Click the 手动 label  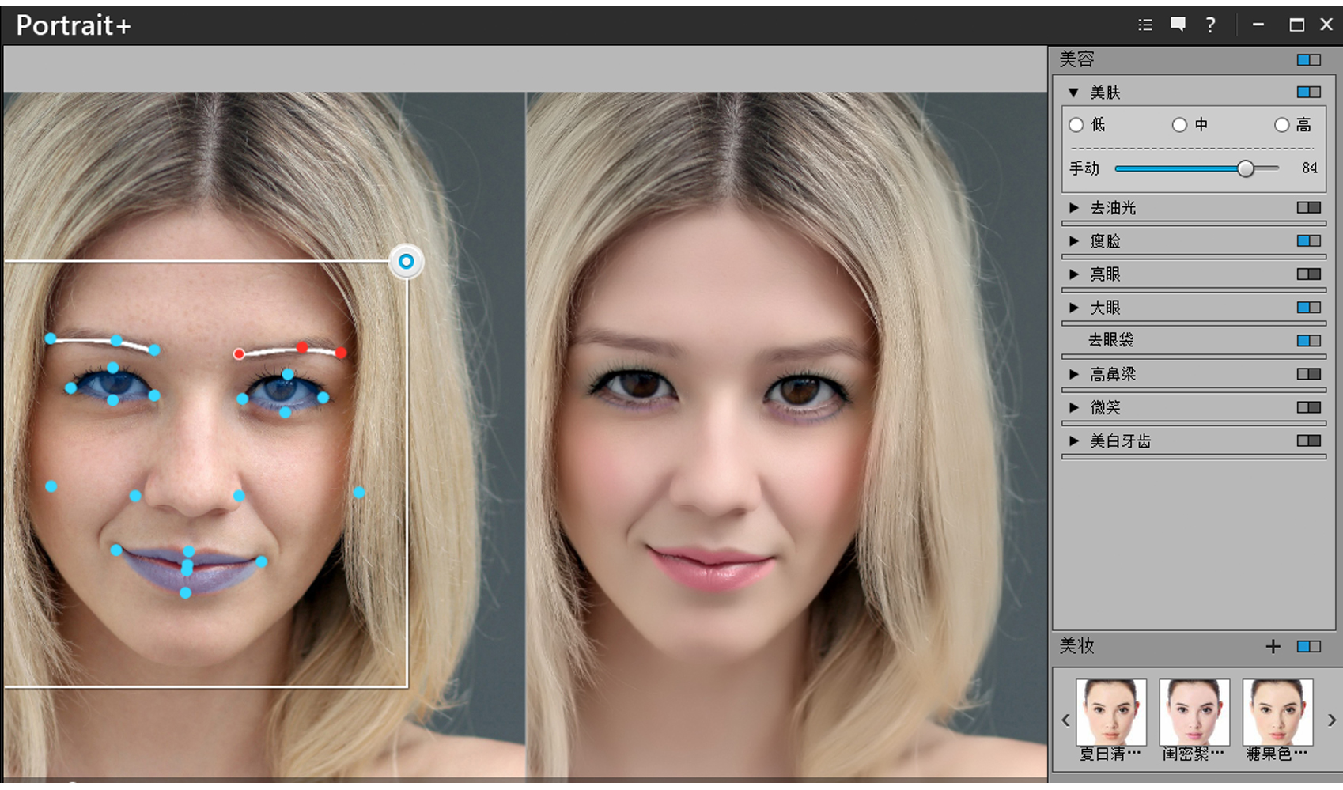click(1084, 168)
